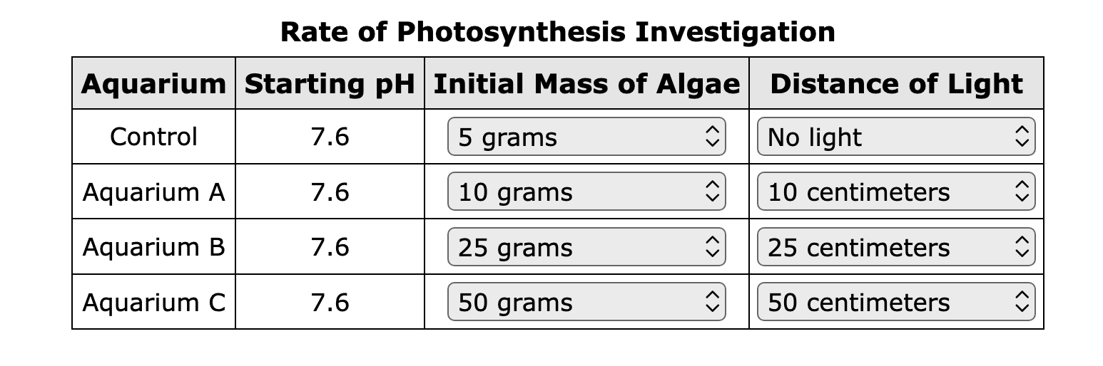This screenshot has height=366, width=1103.
Task: Open Aquarium C initial mass dropdown
Action: 586,302
